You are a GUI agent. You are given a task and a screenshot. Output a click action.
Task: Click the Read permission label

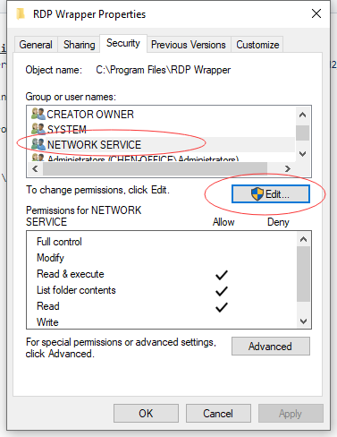48,306
